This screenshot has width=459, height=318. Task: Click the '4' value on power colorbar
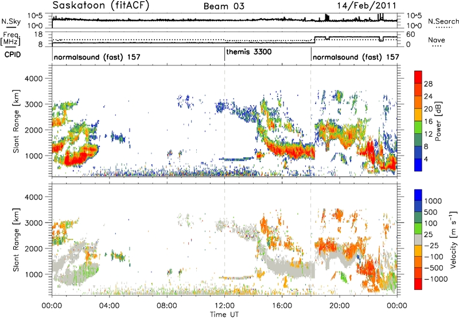426,159
